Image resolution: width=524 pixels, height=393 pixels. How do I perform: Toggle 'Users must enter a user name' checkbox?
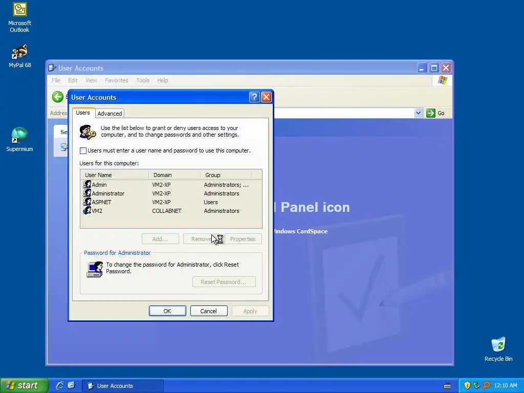[83, 151]
